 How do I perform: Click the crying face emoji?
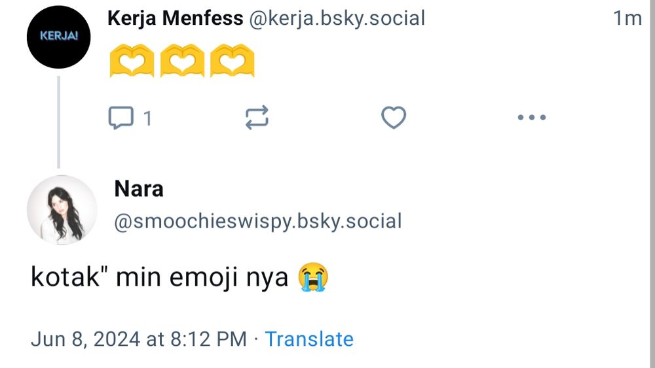point(313,278)
